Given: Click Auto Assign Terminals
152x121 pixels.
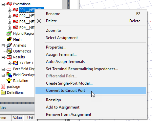Looking at the screenshot, I should click(91, 62).
